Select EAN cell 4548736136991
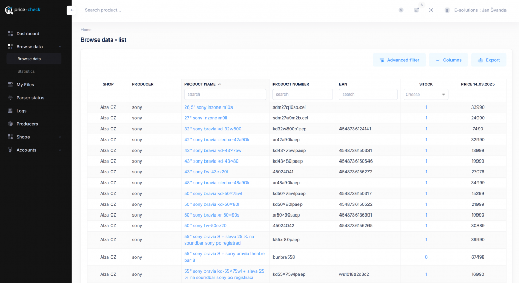Image resolution: width=519 pixels, height=283 pixels. pos(355,215)
